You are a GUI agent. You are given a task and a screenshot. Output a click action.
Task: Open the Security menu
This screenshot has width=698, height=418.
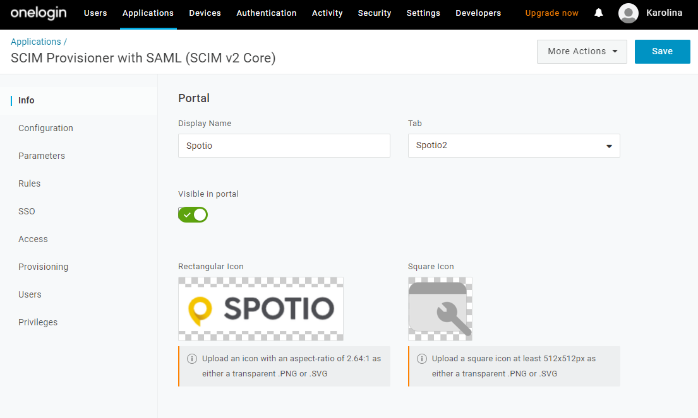tap(375, 13)
